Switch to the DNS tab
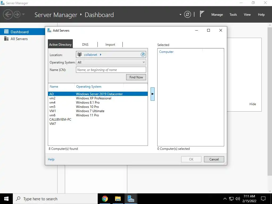The width and height of the screenshot is (272, 204). [x=85, y=44]
